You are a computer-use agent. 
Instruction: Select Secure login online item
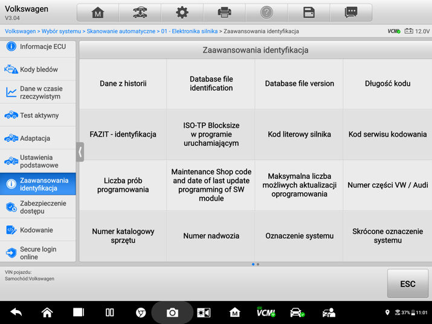[37, 253]
